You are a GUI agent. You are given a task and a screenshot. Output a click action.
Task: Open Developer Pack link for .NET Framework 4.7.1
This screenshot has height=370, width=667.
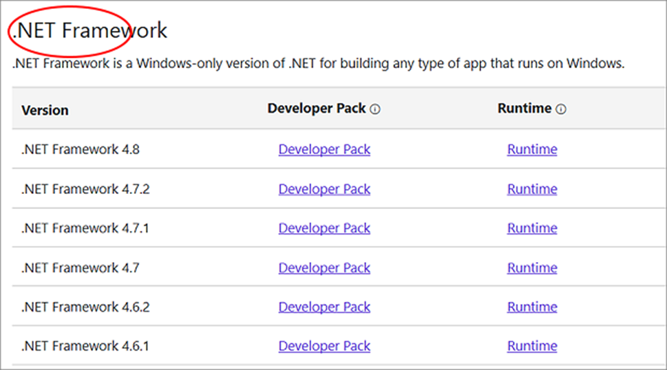click(324, 228)
